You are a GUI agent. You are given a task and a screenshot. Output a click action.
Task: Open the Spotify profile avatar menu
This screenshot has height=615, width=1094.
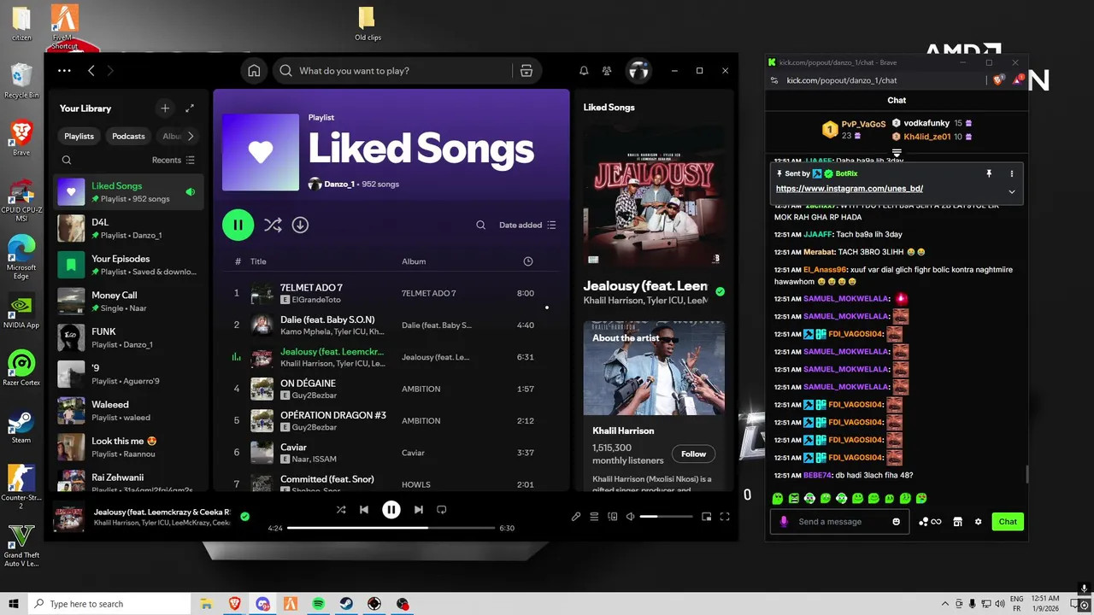pyautogui.click(x=638, y=71)
